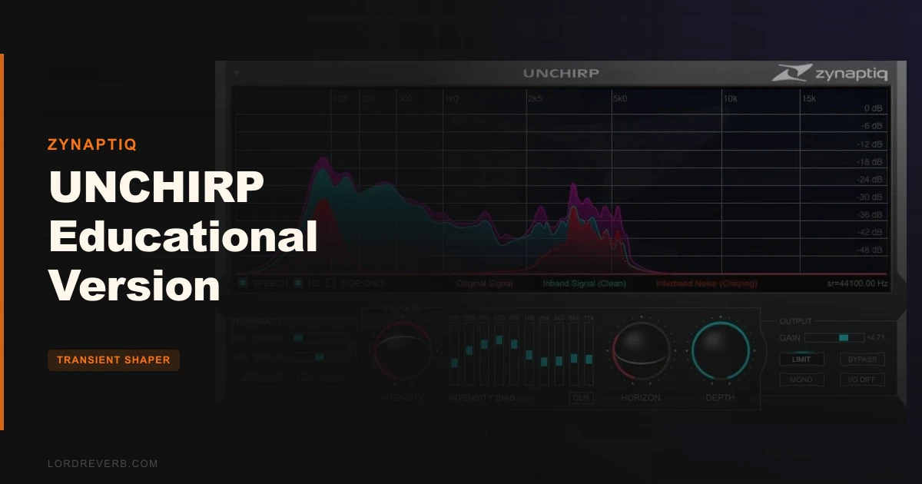Click the orange ZYNAPTIQ brand label
Screen dimensions: 922x484
[x=91, y=144]
